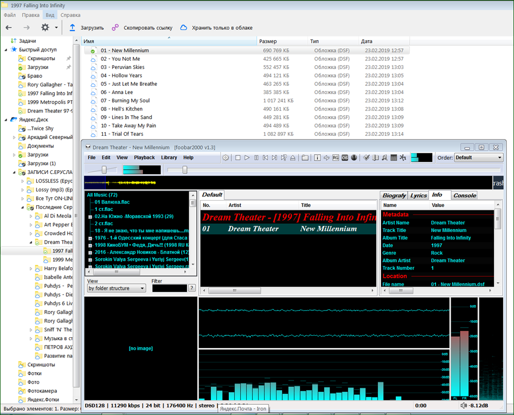Open the Playback menu in foobar2000
Image resolution: width=514 pixels, height=415 pixels.
[144, 157]
